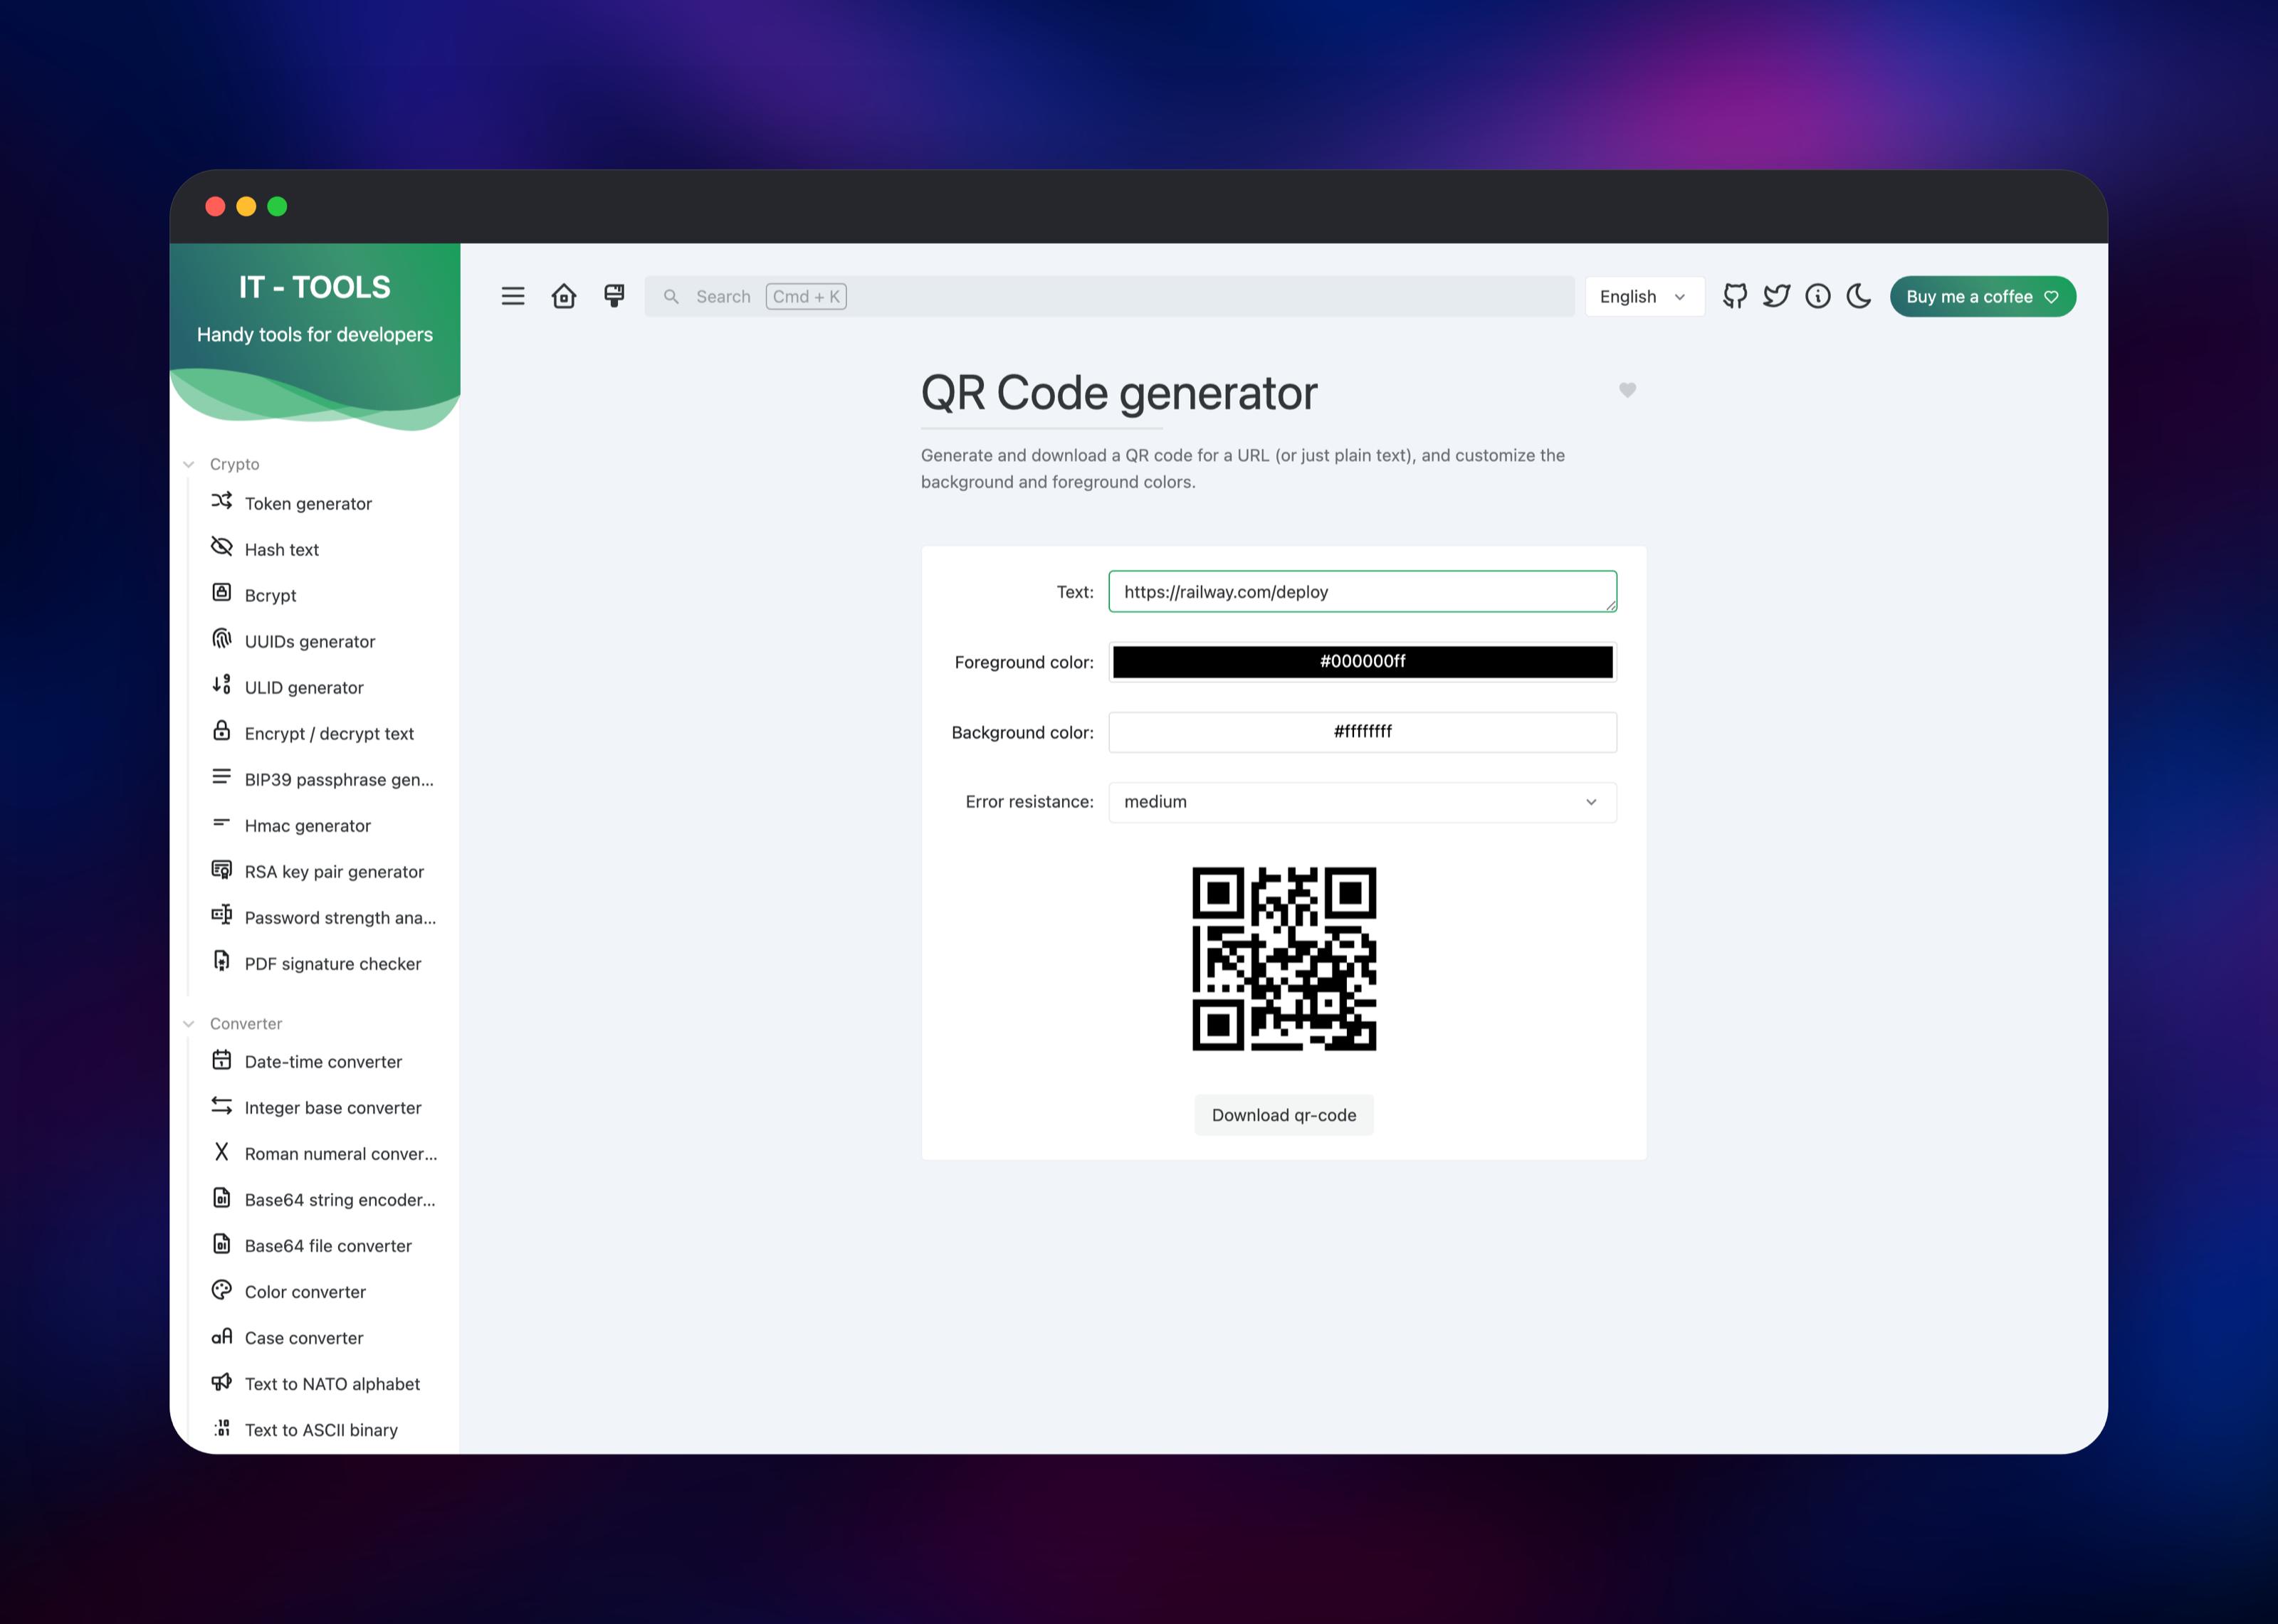Screen dimensions: 2278x1624
Task: Click the ULID generator sort icon
Action: pyautogui.click(x=222, y=684)
